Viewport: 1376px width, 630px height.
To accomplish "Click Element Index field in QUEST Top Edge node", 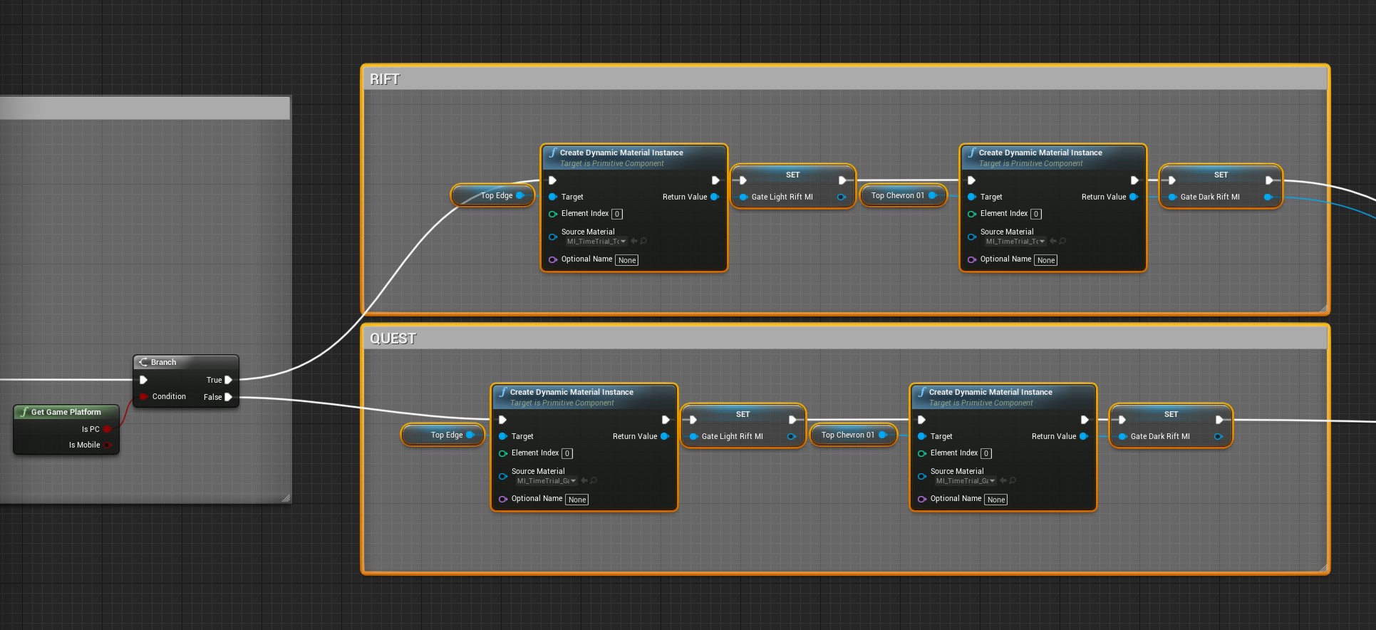I will point(567,453).
